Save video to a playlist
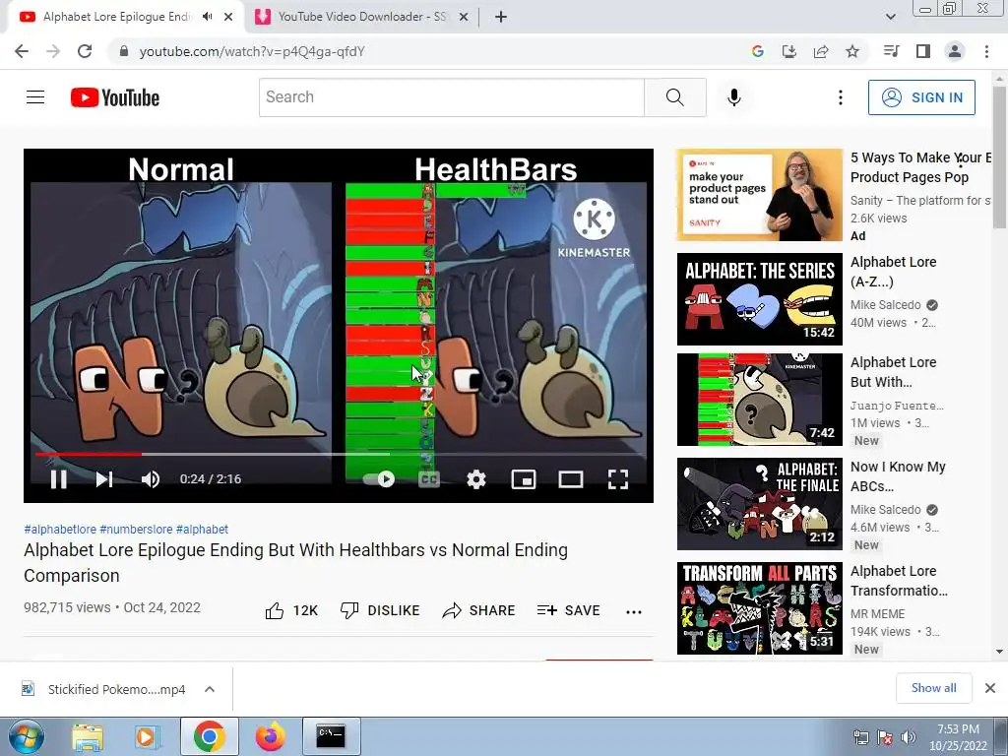 click(x=568, y=610)
